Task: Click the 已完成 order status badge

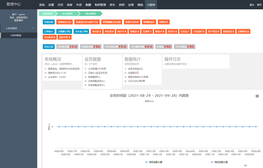Action: coord(185,31)
